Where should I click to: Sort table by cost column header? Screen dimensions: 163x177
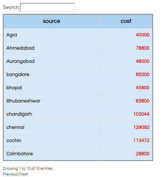pos(126,21)
